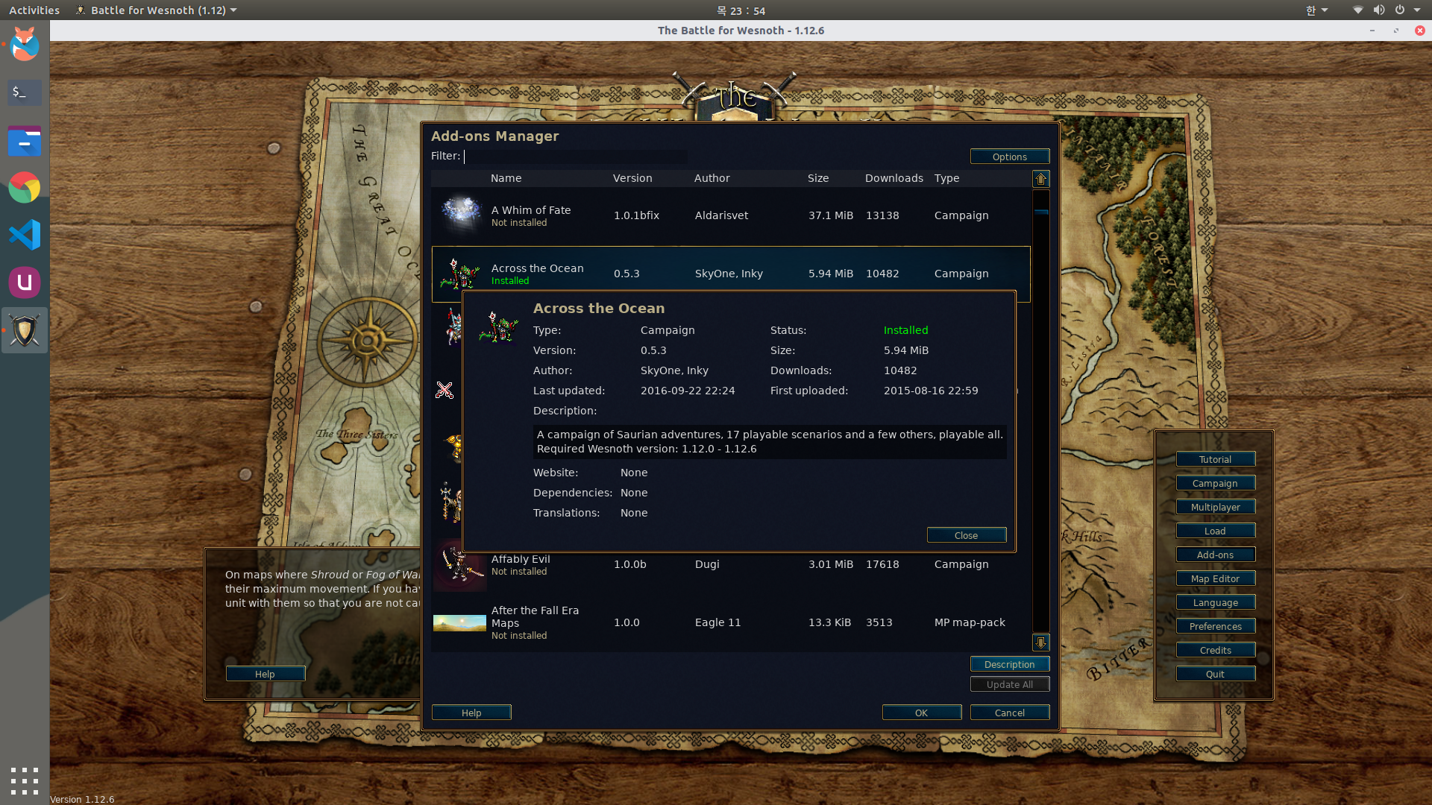Confirm with the OK button
This screenshot has width=1432, height=805.
tap(921, 713)
